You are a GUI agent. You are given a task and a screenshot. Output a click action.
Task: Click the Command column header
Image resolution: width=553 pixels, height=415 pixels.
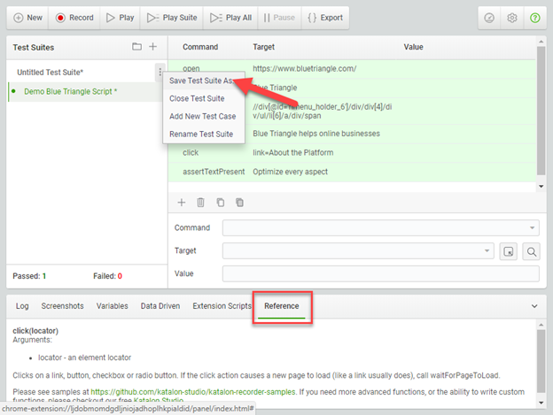pyautogui.click(x=200, y=47)
